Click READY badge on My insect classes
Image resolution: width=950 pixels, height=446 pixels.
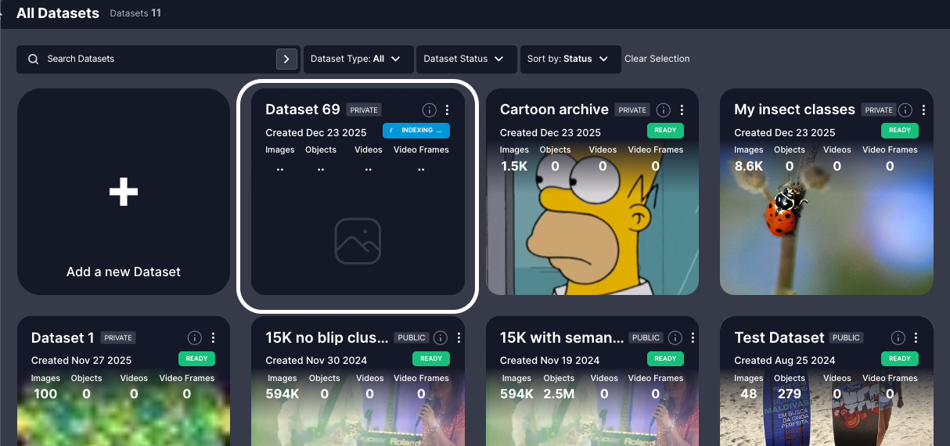pyautogui.click(x=900, y=131)
